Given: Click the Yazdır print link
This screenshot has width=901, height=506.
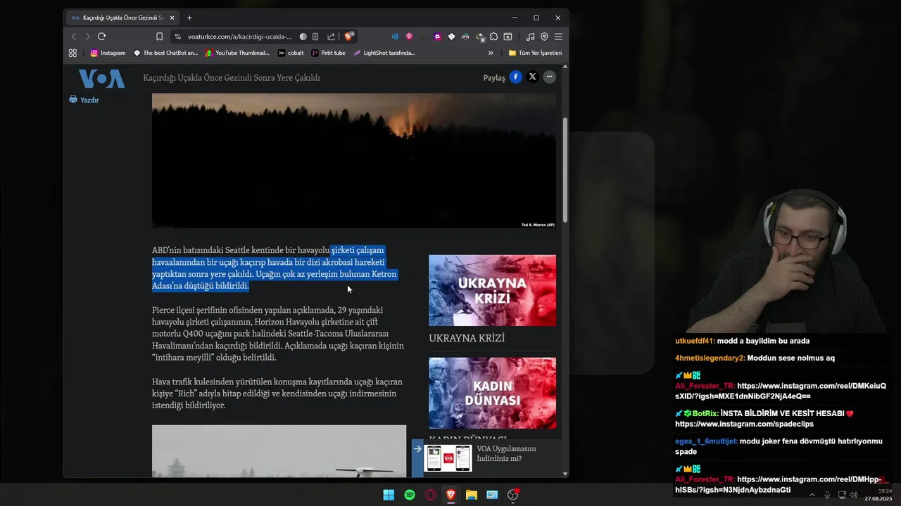Looking at the screenshot, I should click(x=84, y=100).
